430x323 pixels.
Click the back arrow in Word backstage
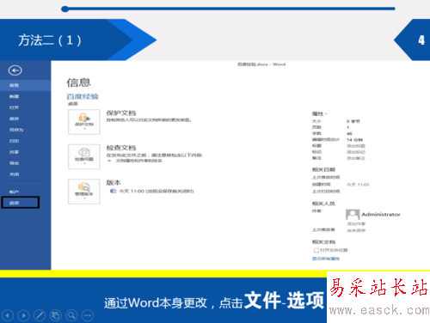(15, 70)
